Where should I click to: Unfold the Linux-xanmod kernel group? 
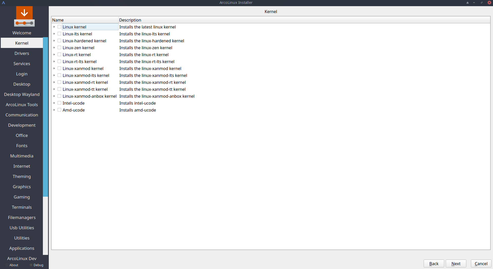pos(54,68)
